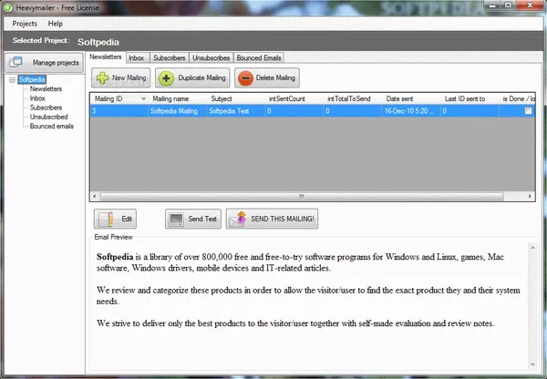Switch to the Inbox tab
Viewport: 547px width, 379px height.
137,58
